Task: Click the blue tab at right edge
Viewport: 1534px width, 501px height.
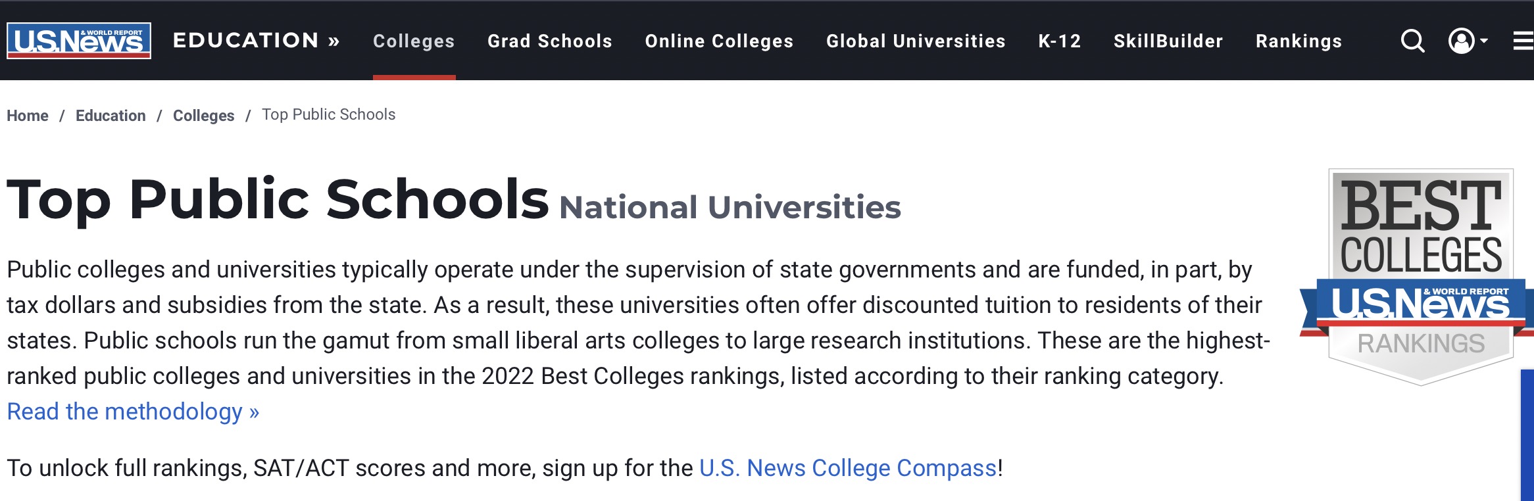Action: click(1527, 434)
